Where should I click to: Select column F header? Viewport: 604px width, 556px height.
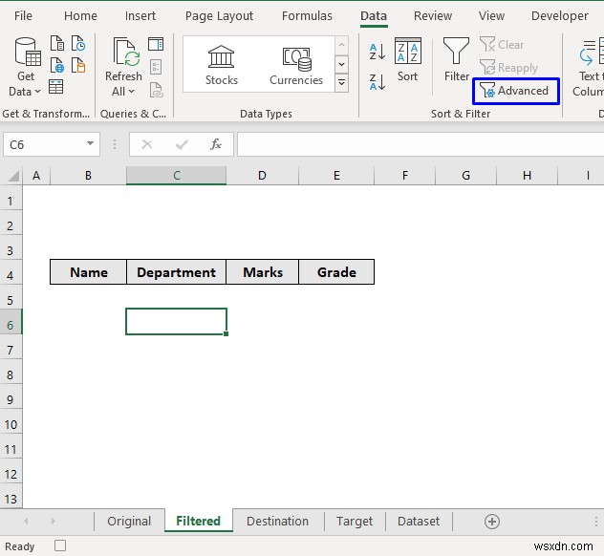405,176
